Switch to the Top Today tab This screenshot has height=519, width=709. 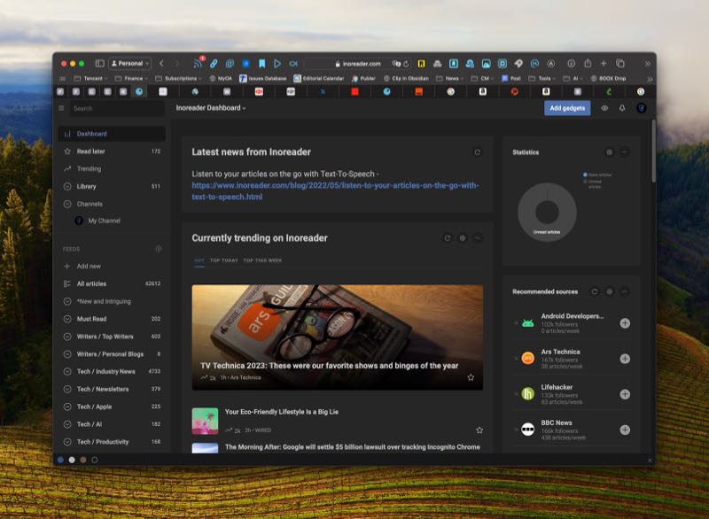(222, 260)
